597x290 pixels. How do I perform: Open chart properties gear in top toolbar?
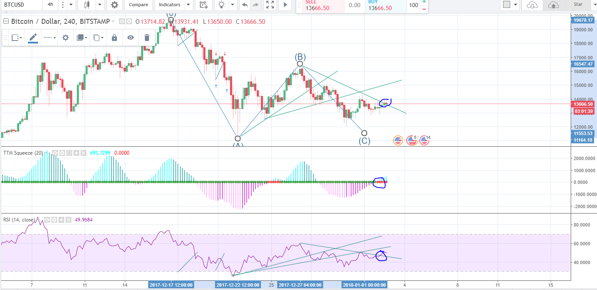click(114, 5)
